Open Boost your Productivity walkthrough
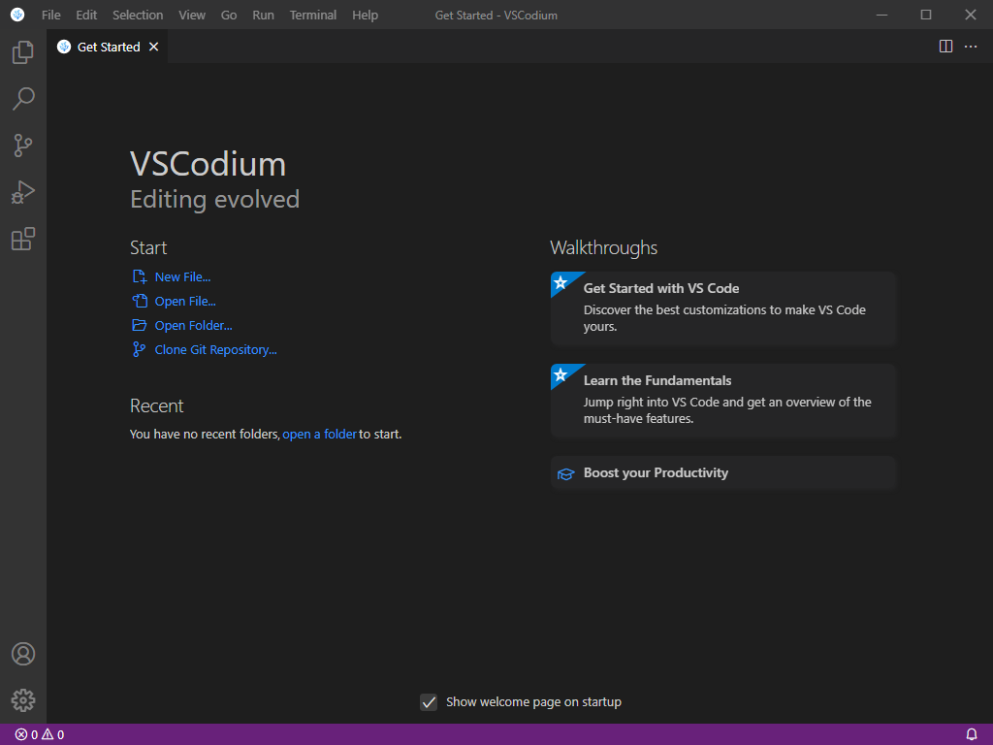The height and width of the screenshot is (745, 993). (723, 472)
